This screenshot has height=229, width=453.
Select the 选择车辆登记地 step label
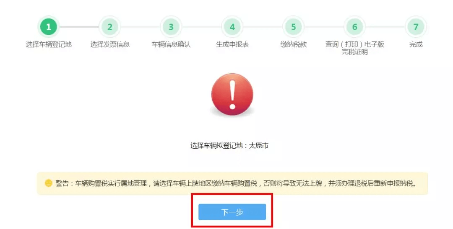[49, 44]
